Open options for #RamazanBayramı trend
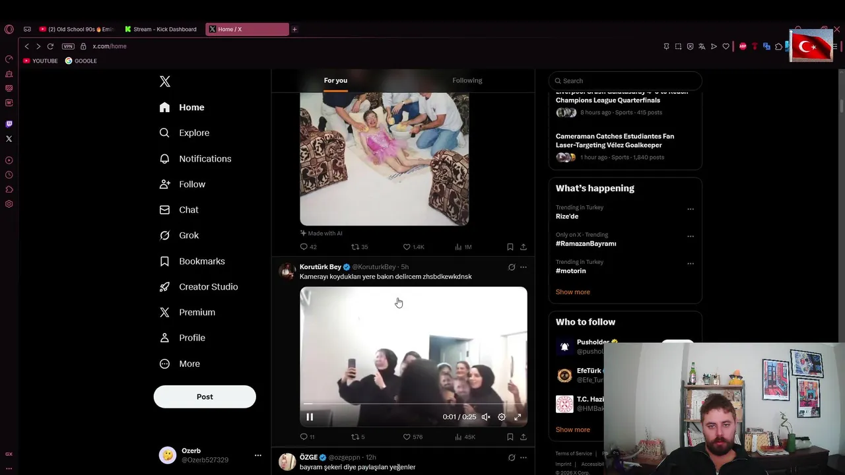845x475 pixels. (x=691, y=236)
